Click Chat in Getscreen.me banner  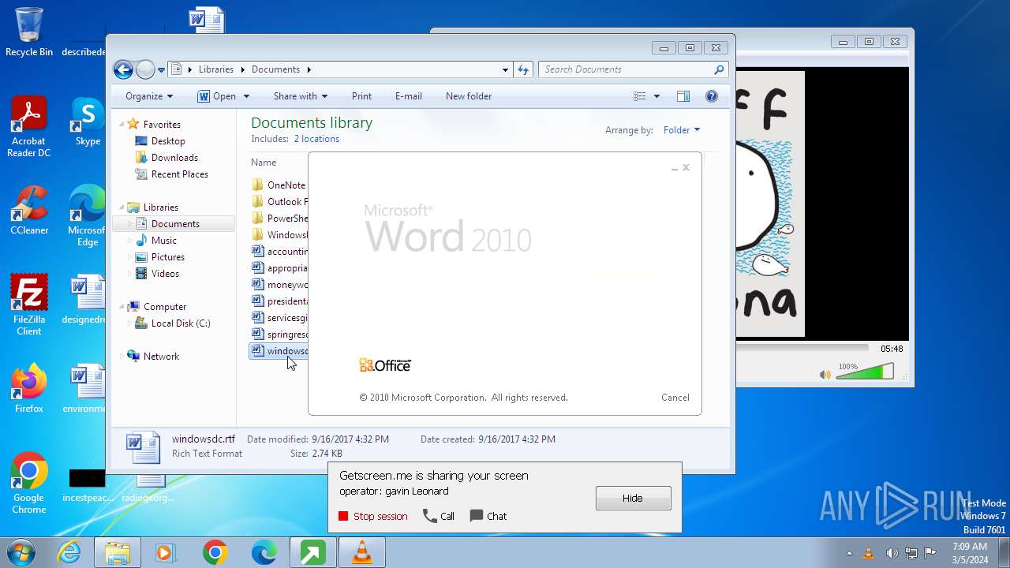point(488,516)
